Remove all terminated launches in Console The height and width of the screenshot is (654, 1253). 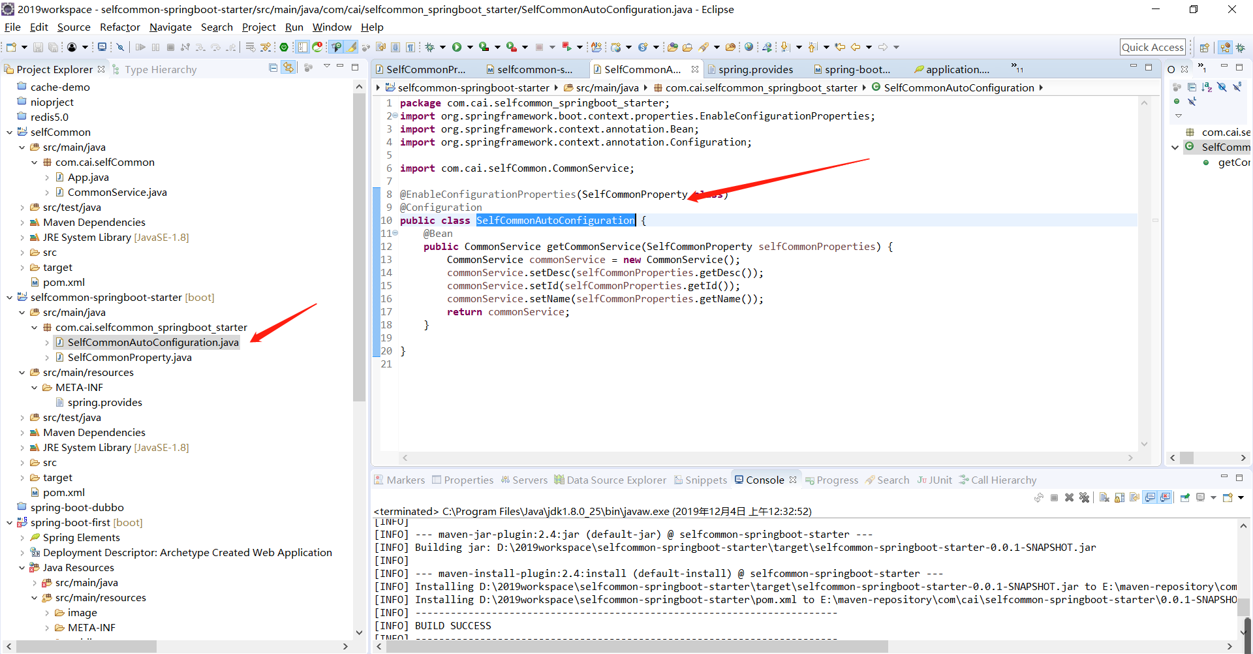[x=1085, y=497]
